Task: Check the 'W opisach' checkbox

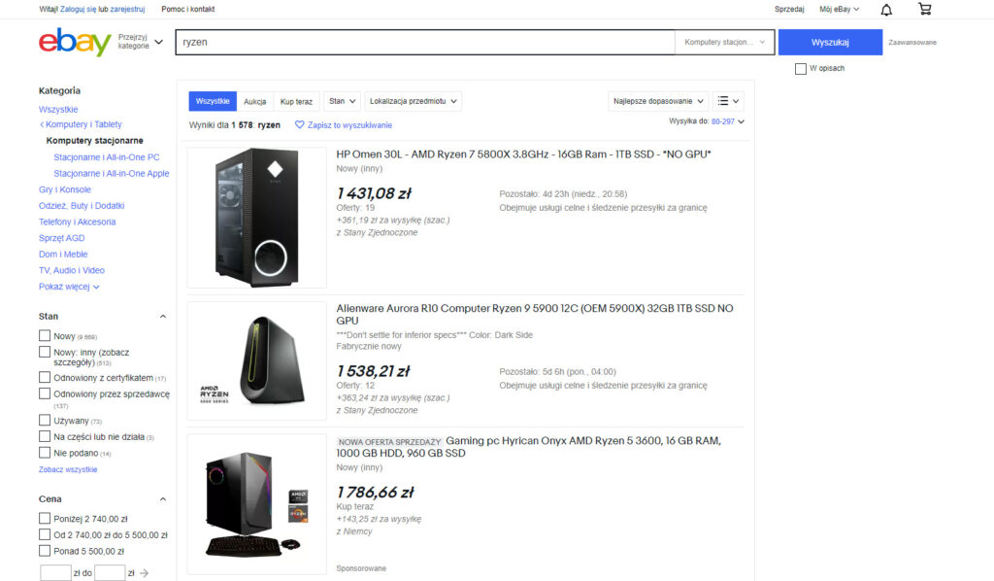Action: [800, 69]
